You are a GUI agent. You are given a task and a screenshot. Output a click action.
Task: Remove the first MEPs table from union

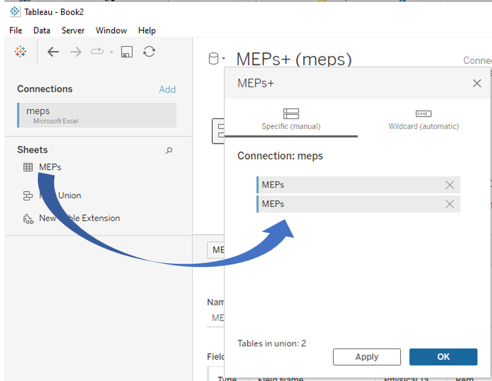pos(450,185)
